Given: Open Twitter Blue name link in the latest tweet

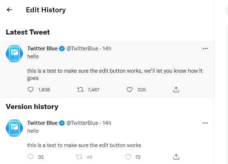Looking at the screenshot, I should pyautogui.click(x=42, y=49).
